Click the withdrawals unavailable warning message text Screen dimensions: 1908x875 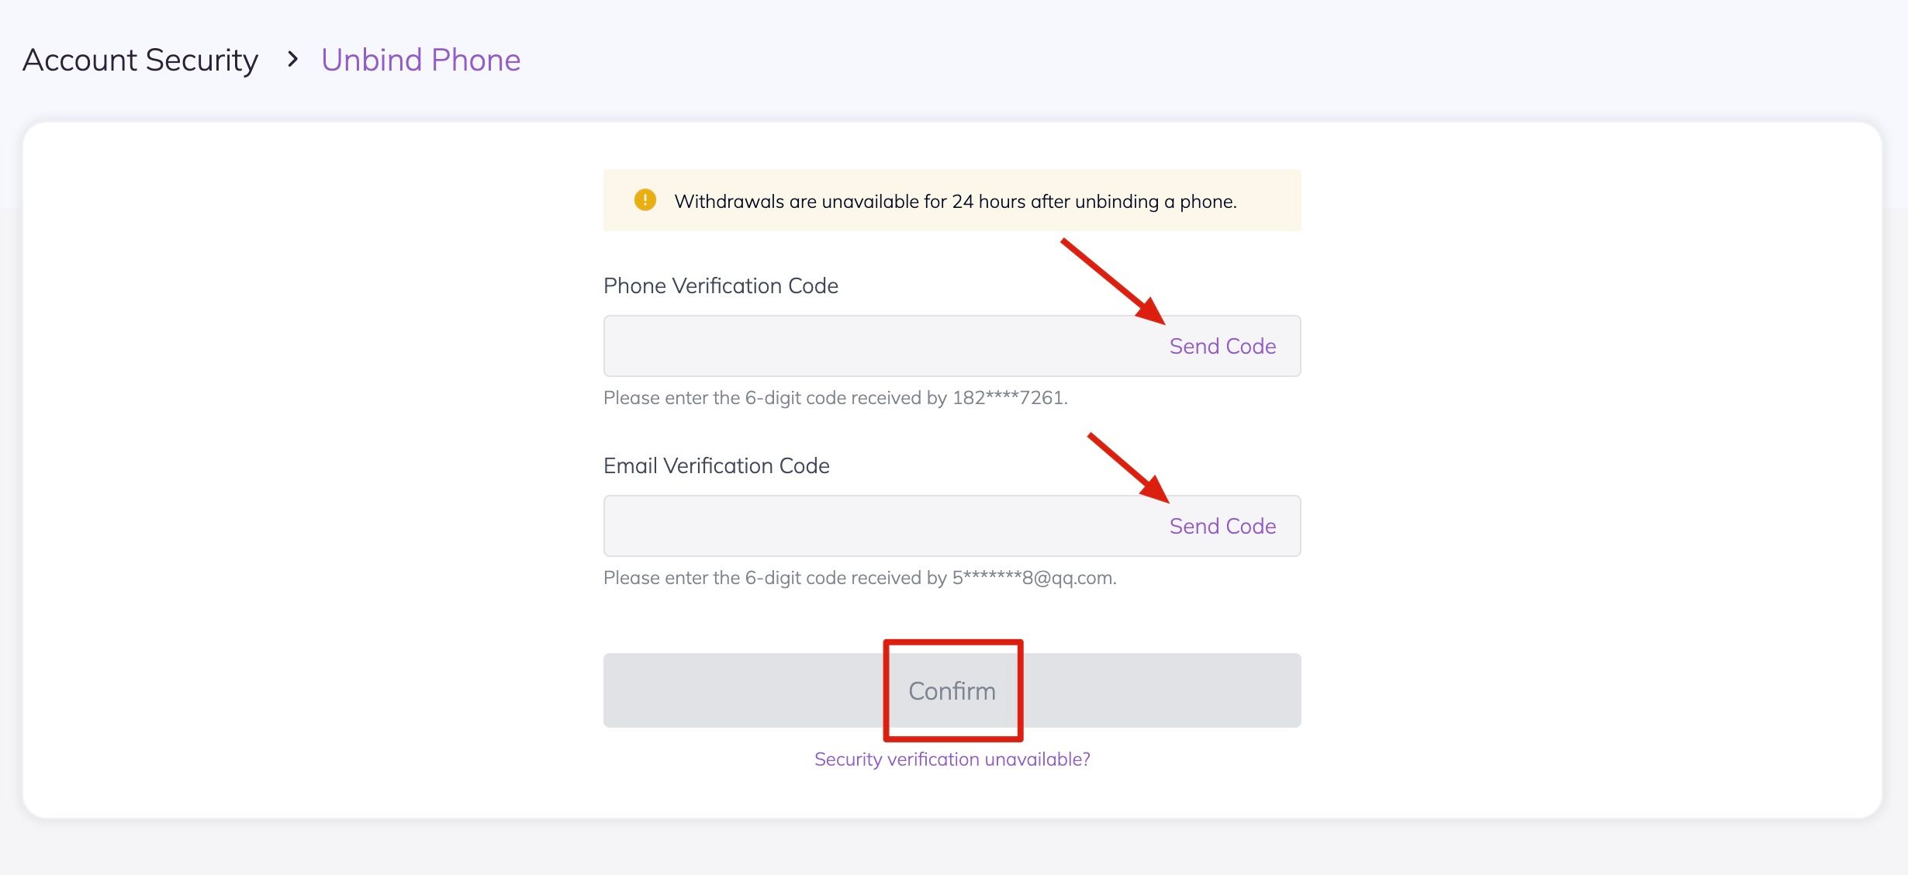pos(955,202)
